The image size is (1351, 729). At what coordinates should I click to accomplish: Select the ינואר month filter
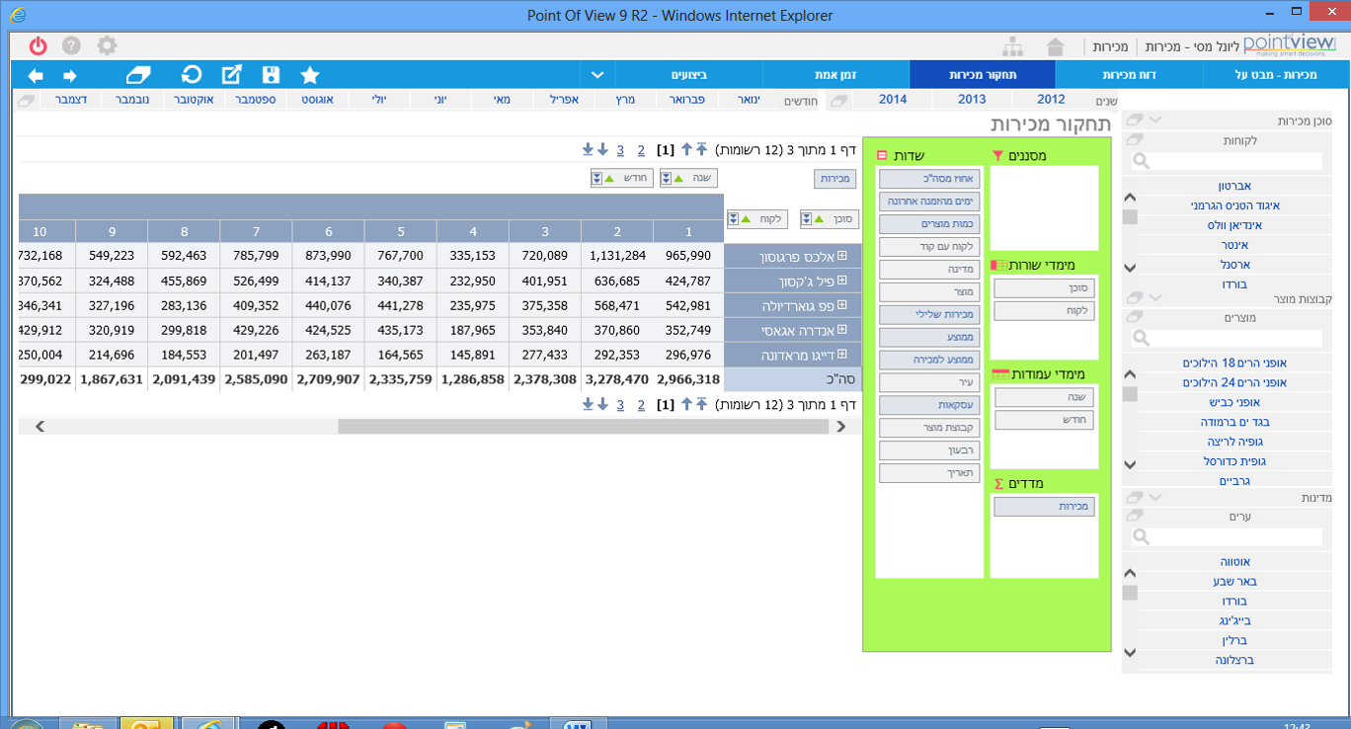[749, 100]
